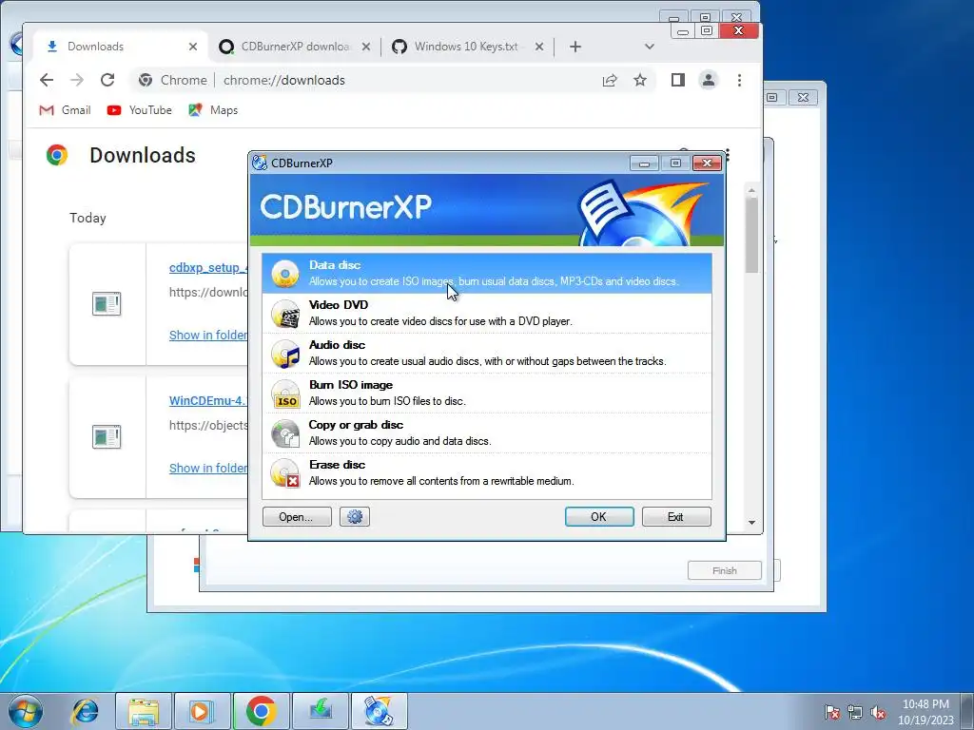Close the CDBurnerXP download tab
The image size is (974, 730).
[x=366, y=47]
